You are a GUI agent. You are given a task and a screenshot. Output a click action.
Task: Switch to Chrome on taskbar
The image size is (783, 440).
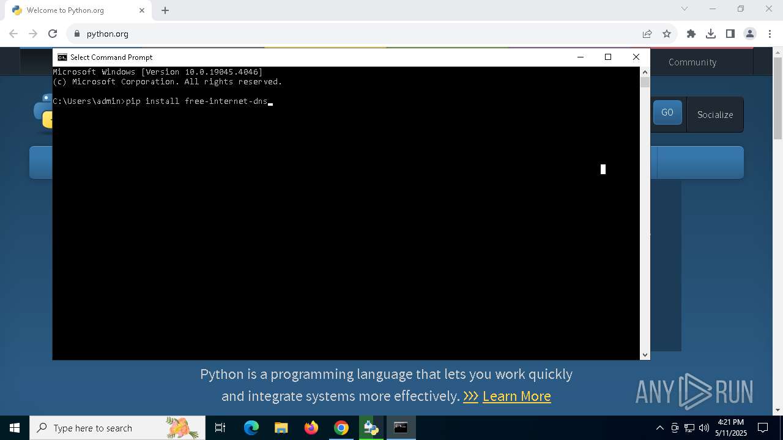(341, 428)
